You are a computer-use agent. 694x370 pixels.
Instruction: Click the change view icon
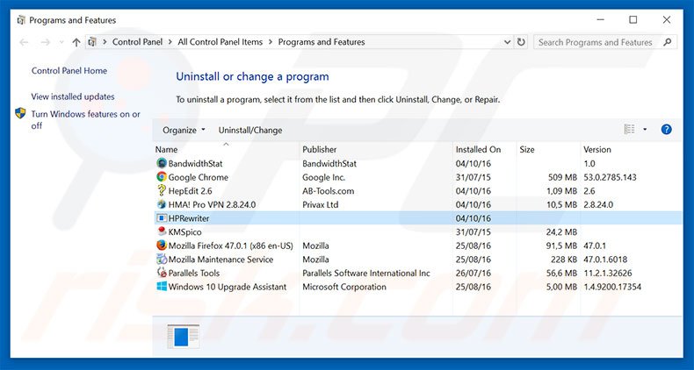click(x=629, y=130)
